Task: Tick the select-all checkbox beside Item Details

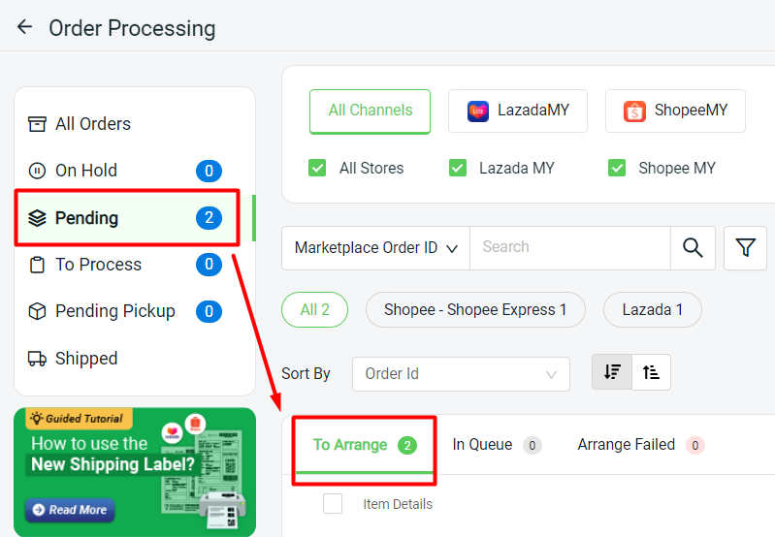Action: [x=333, y=504]
